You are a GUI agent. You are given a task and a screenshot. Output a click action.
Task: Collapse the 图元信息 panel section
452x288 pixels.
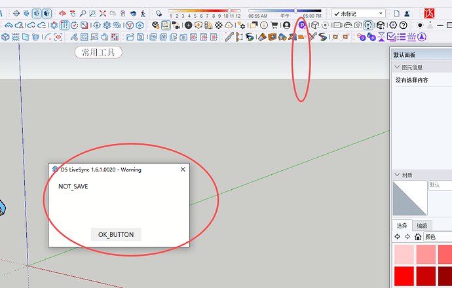coord(397,67)
